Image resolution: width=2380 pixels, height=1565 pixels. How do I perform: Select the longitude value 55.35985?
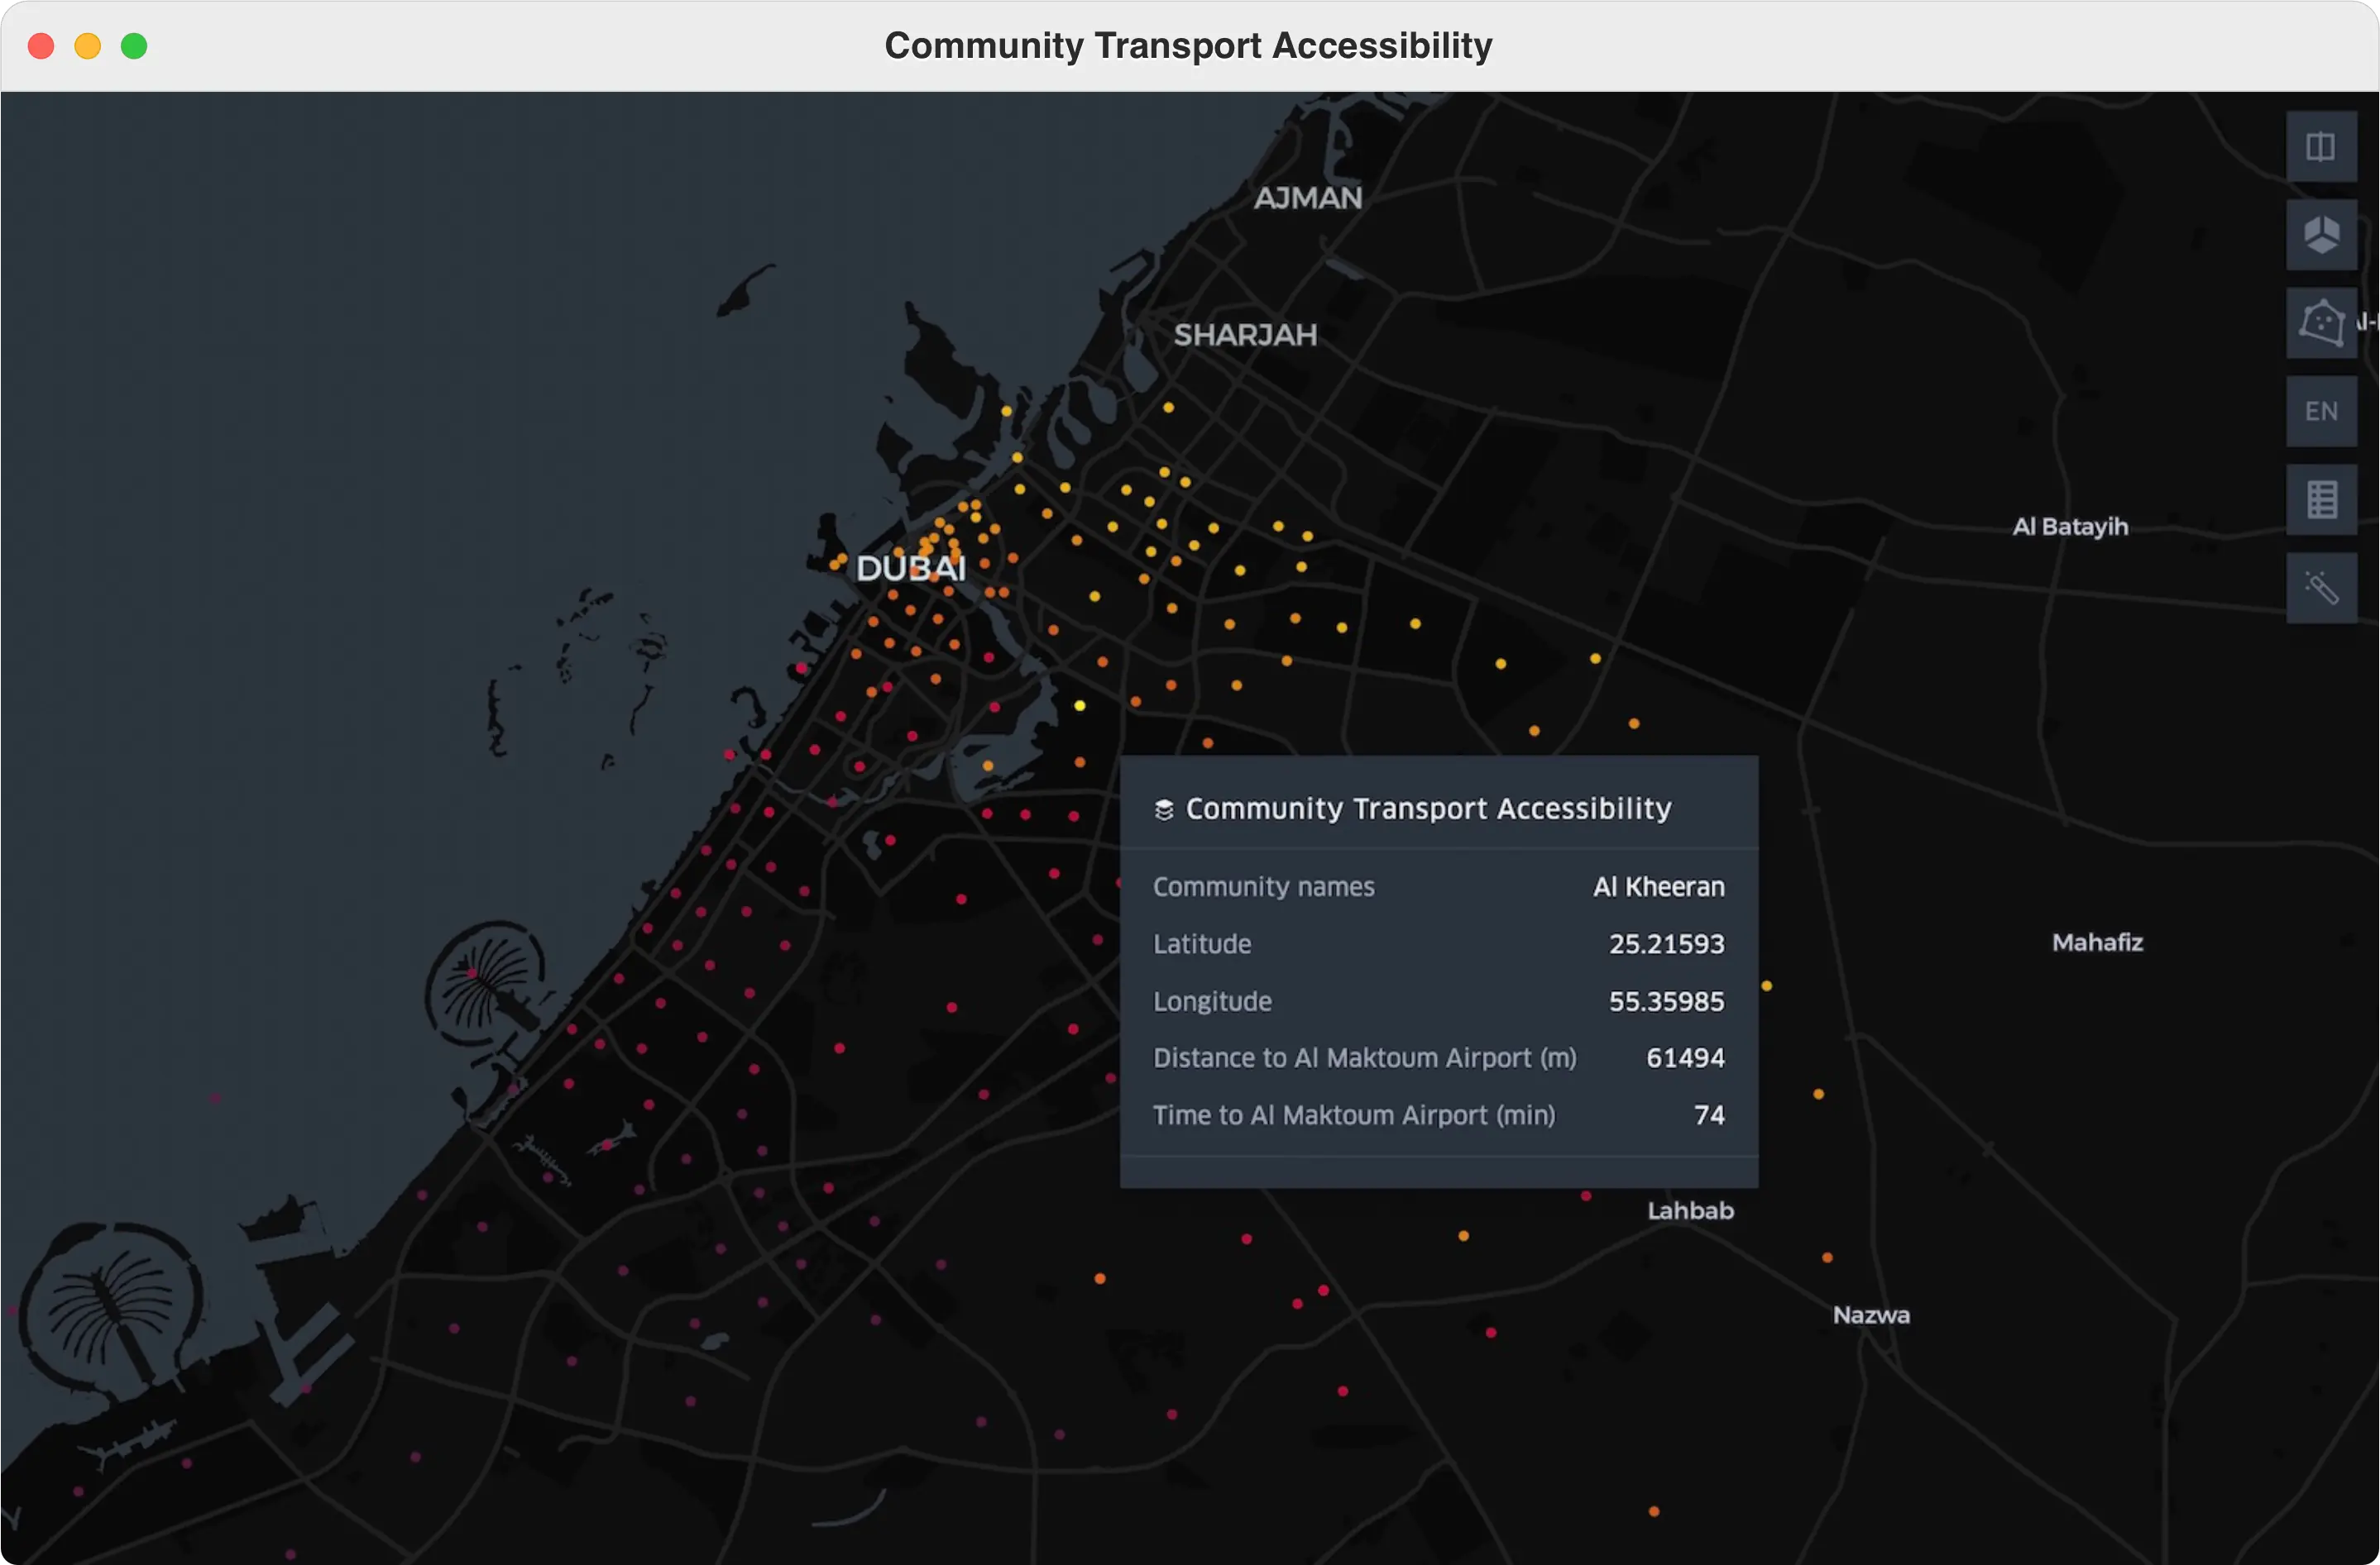[1666, 1000]
